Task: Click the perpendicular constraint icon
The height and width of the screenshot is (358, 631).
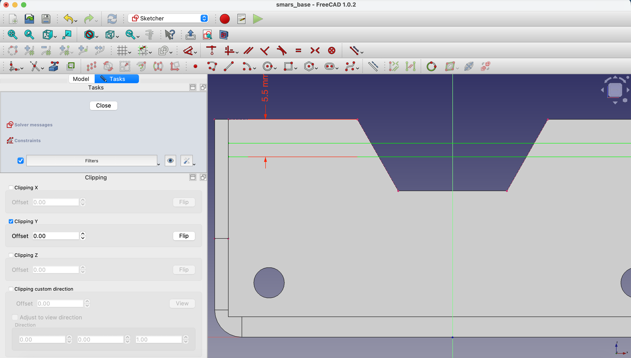Action: (x=265, y=51)
